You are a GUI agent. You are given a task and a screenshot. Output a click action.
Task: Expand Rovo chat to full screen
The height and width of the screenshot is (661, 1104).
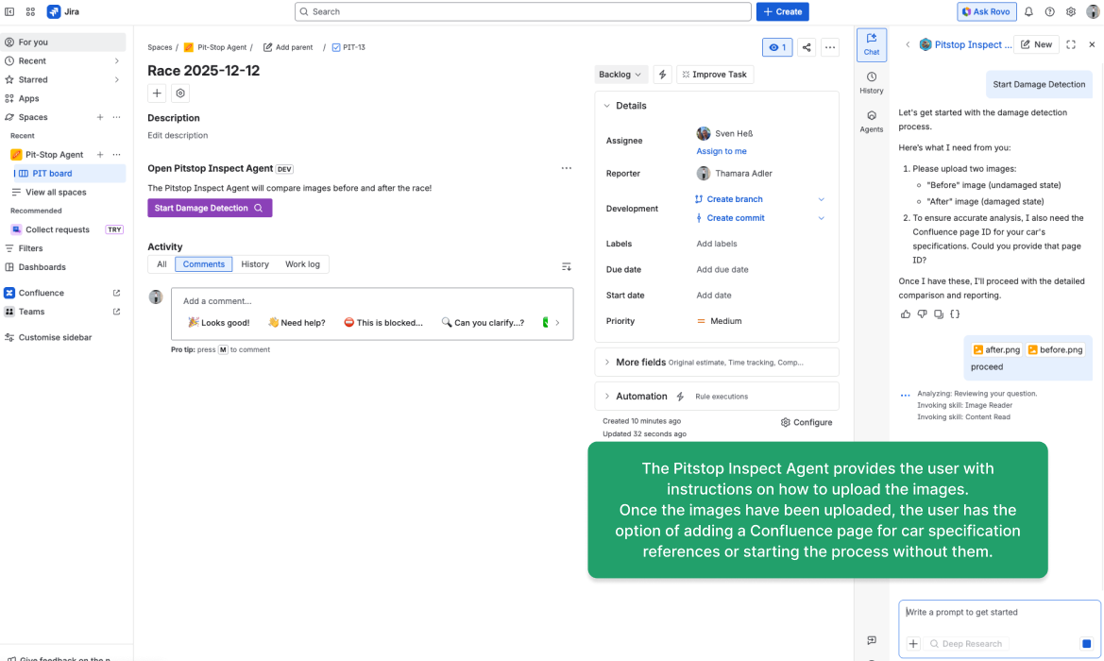[x=1071, y=44]
